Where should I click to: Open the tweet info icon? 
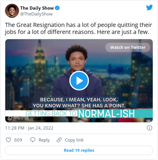150,128
